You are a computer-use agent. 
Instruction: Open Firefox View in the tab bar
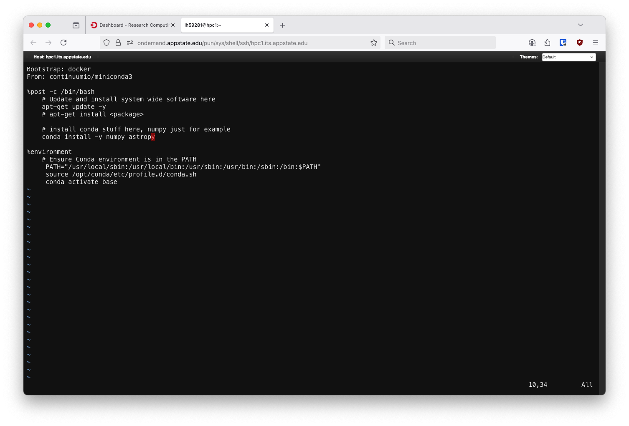tap(76, 25)
